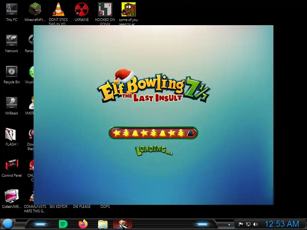Switch to Elf Bowling taskbar button

coord(123,224)
